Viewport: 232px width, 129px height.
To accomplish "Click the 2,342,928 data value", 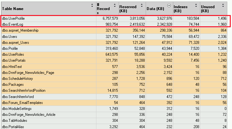I will pos(165,24).
